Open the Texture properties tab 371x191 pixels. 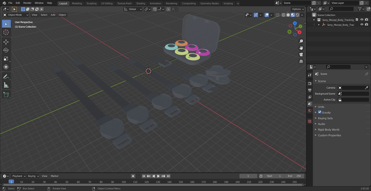[x=310, y=121]
